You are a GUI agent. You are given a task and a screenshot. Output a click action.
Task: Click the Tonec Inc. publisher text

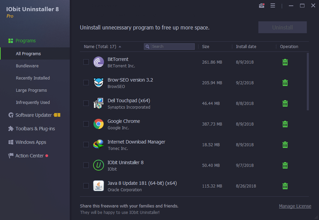point(118,149)
